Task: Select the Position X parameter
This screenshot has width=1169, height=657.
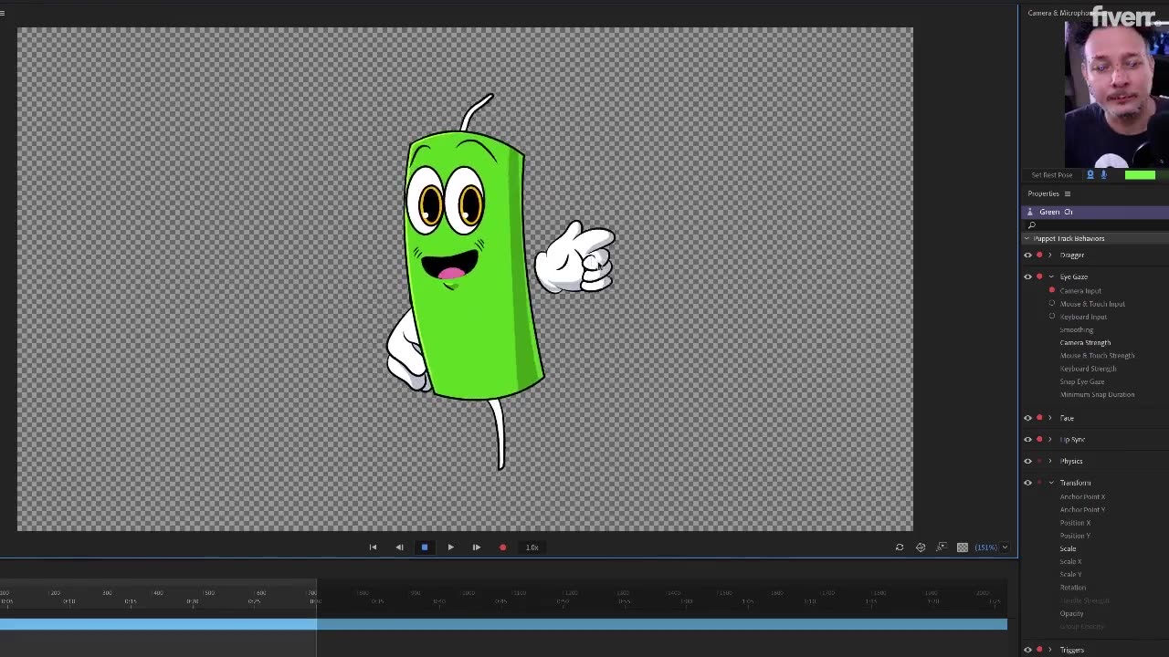Action: click(x=1075, y=523)
